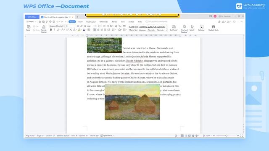The width and height of the screenshot is (269, 151).
Task: Add a new document tab
Action: [x=77, y=17]
